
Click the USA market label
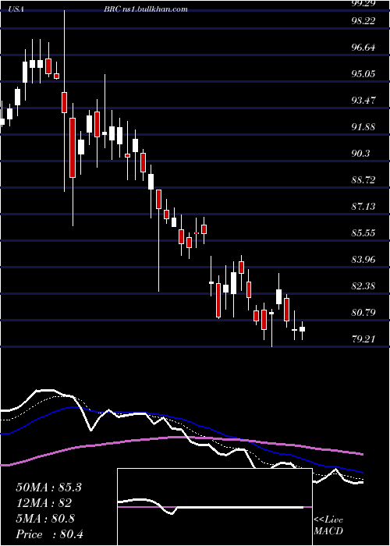pyautogui.click(x=16, y=9)
